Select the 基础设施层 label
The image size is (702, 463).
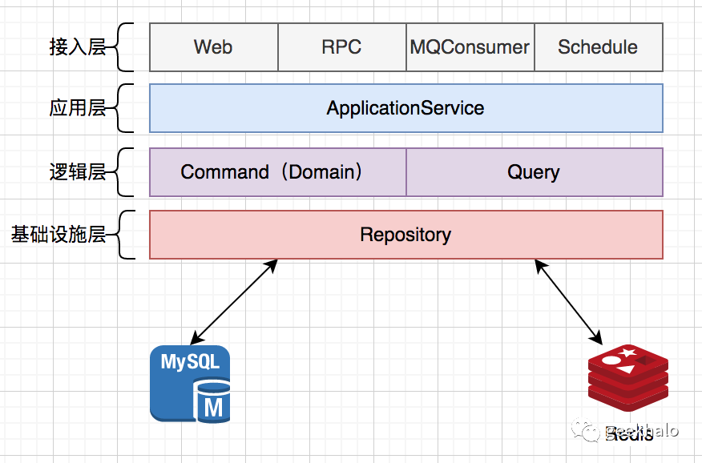coord(58,235)
